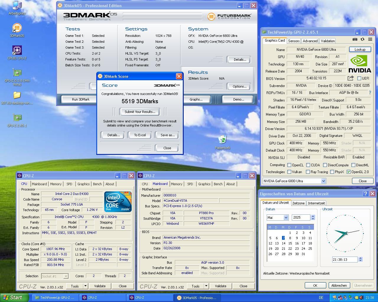
Task: Open Bench tab in right CPU-Z window
Action: (x=218, y=184)
